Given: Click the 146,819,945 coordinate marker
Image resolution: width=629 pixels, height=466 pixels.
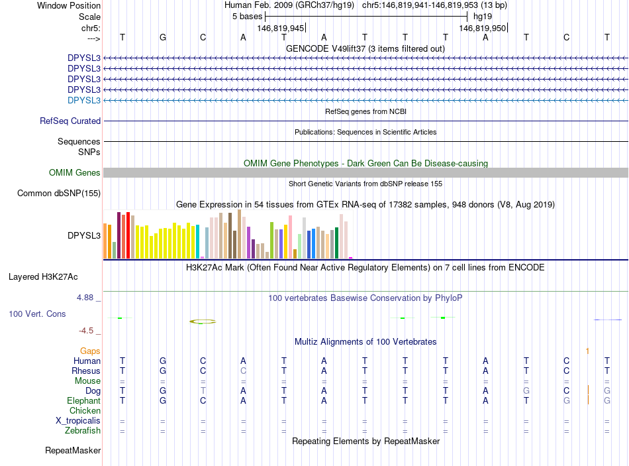Looking at the screenshot, I should (x=281, y=28).
